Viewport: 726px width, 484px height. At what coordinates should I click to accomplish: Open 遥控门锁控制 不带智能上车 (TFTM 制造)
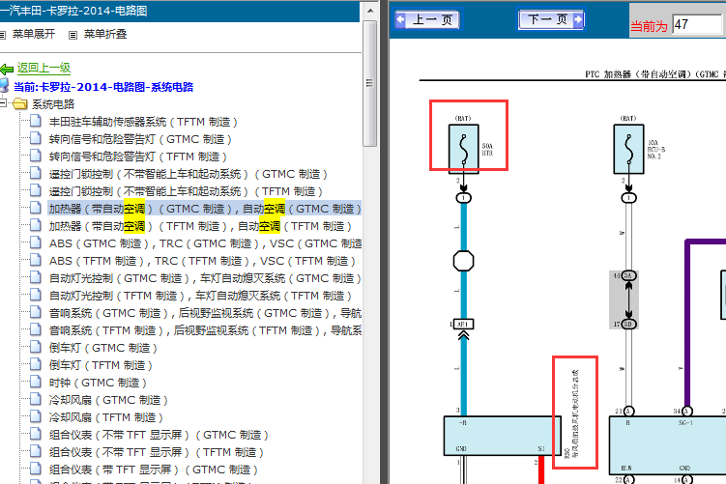(186, 191)
